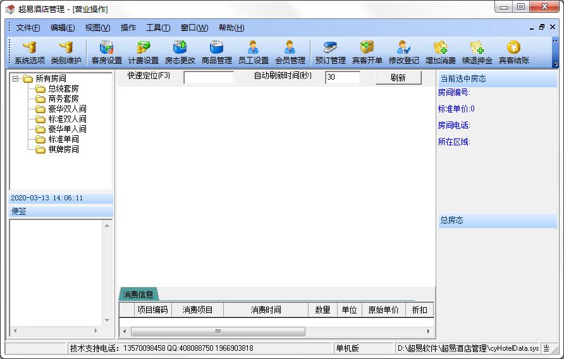This screenshot has height=359, width=564.
Task: Collapse the 所有房间 tree node
Action: [15, 78]
